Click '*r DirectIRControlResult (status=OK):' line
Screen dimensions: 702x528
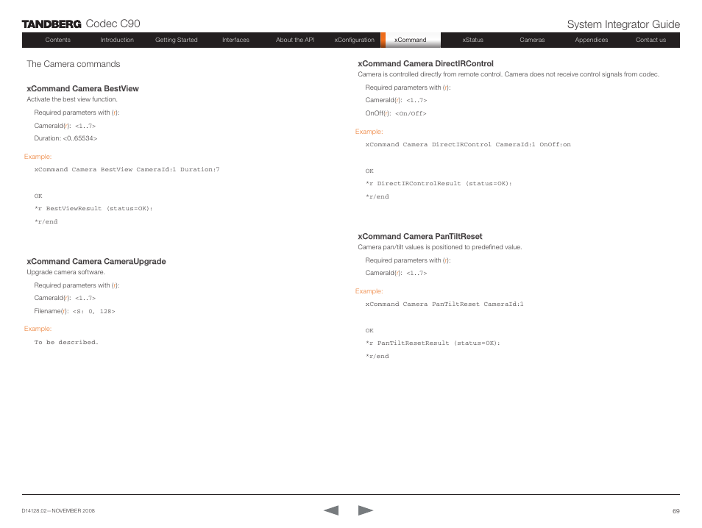(439, 183)
